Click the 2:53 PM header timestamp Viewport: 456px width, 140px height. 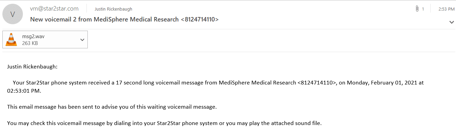click(x=446, y=9)
